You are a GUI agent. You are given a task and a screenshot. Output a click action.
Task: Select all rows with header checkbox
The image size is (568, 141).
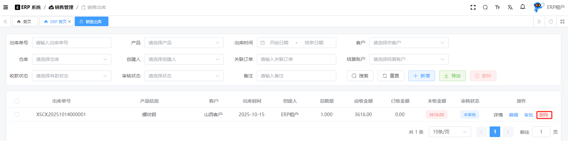(17, 101)
